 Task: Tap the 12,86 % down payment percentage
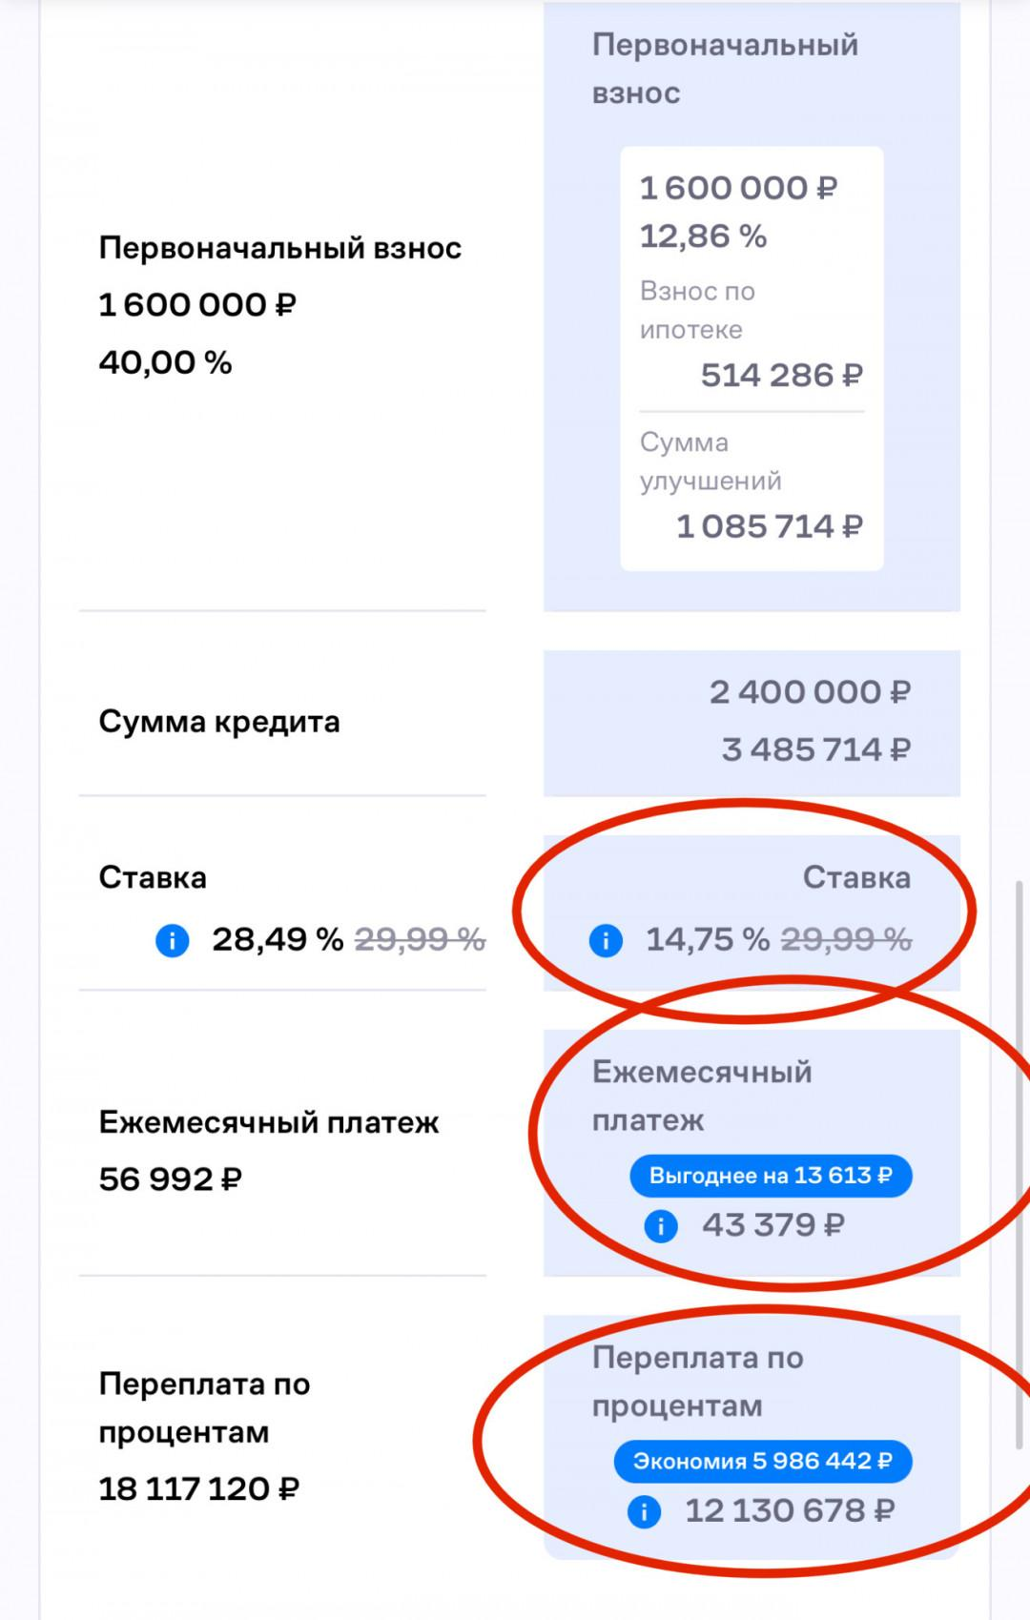click(703, 236)
